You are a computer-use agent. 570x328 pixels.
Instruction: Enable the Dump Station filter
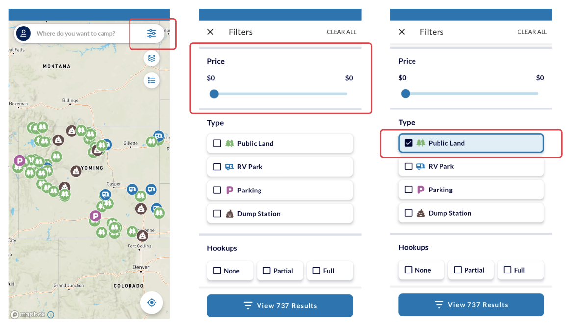click(x=217, y=214)
